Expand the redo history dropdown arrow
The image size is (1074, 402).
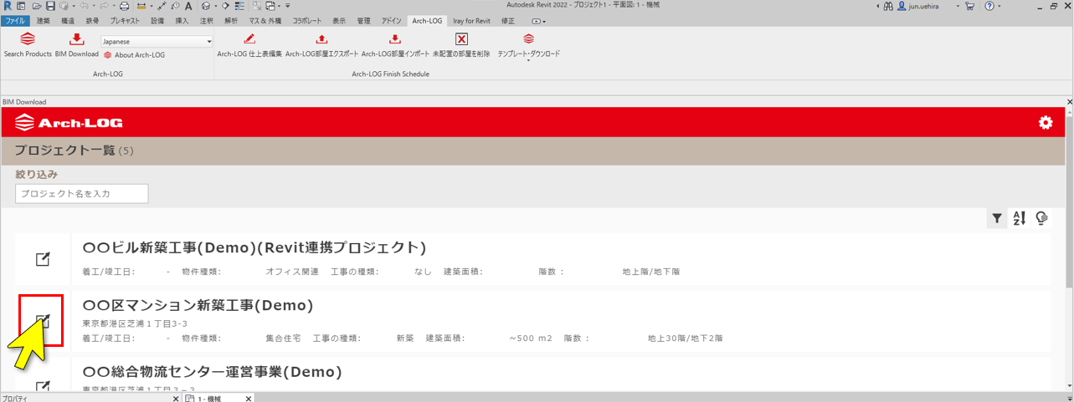(x=114, y=6)
